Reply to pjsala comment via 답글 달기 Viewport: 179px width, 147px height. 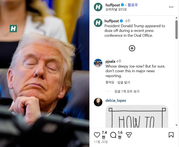click(124, 82)
